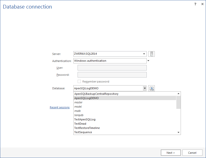
Task: Choose the model database entry
Action: pos(125,107)
